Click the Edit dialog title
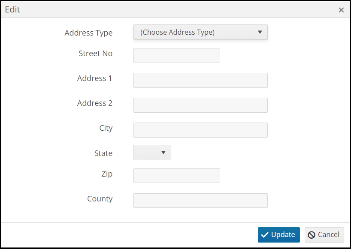The width and height of the screenshot is (351, 249). click(x=12, y=9)
